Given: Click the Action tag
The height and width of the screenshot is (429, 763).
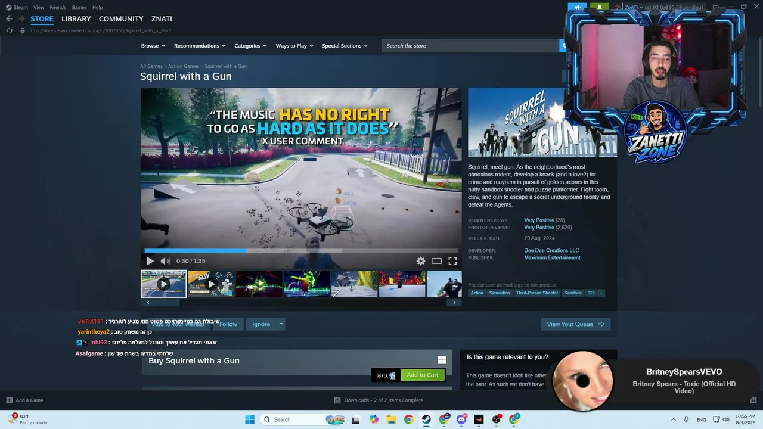Looking at the screenshot, I should (477, 293).
